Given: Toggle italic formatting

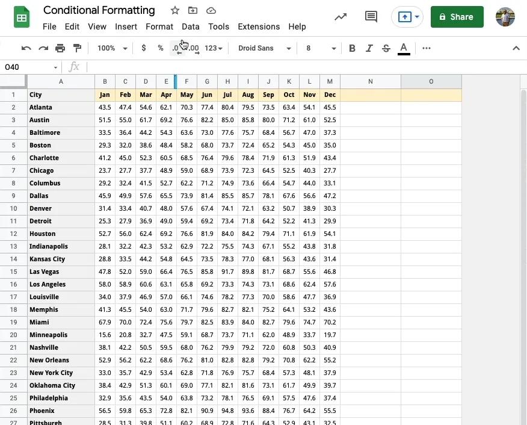Looking at the screenshot, I should (x=369, y=48).
